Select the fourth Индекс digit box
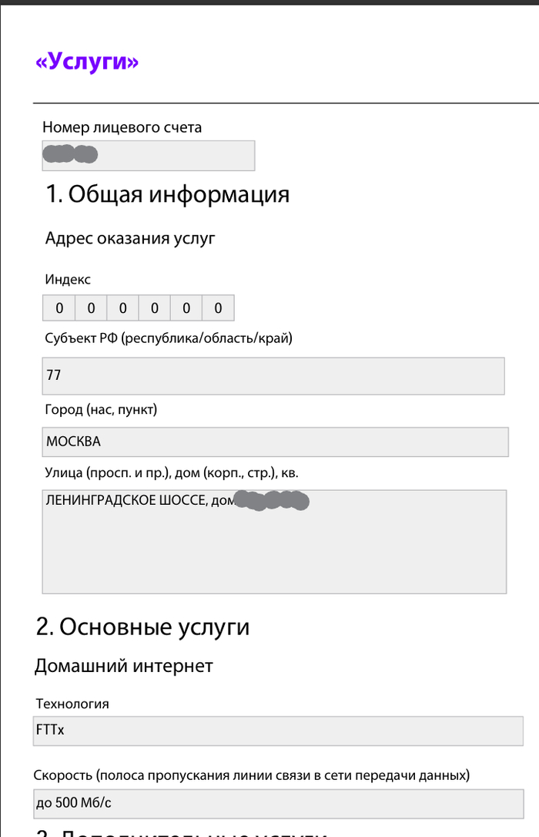Viewport: 539px width, 837px height. (155, 308)
